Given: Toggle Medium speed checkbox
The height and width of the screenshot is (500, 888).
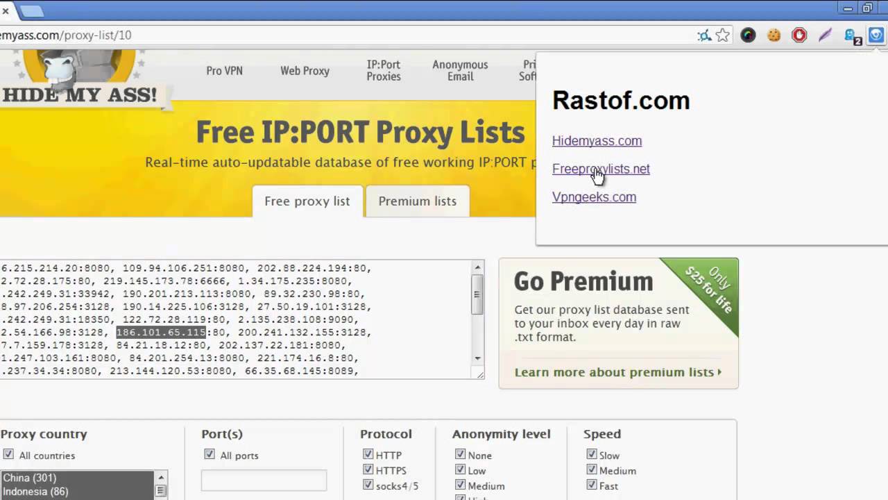Looking at the screenshot, I should pyautogui.click(x=592, y=469).
